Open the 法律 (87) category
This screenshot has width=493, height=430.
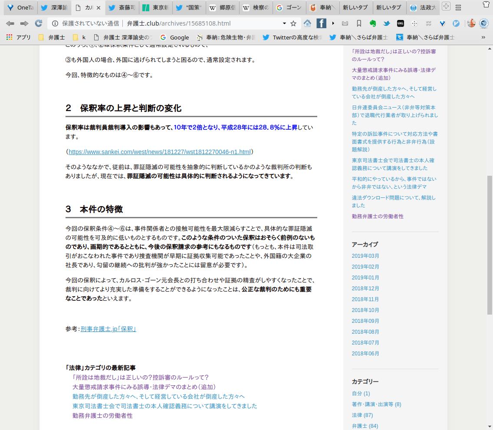(x=362, y=415)
